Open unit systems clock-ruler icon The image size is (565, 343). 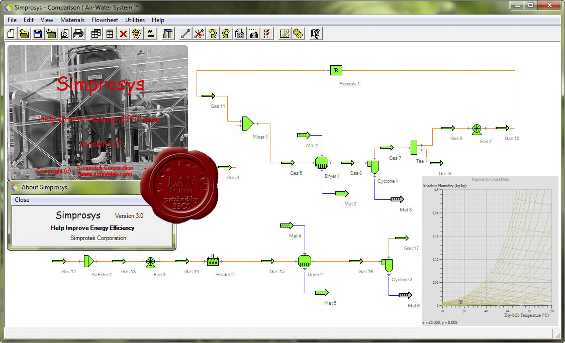coord(137,34)
